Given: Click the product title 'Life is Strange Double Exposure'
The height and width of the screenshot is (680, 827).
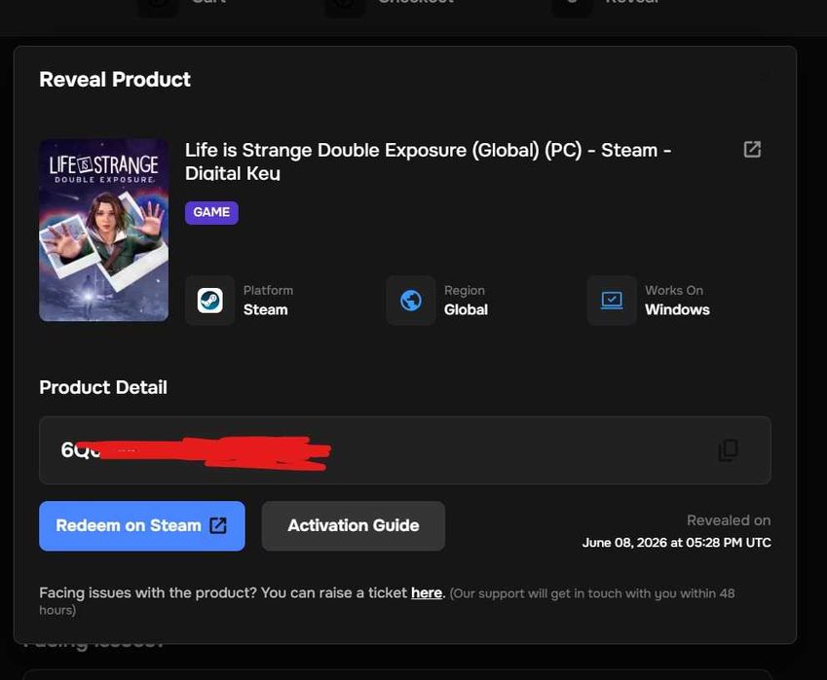Looking at the screenshot, I should (428, 161).
